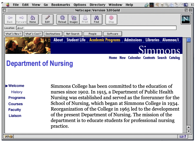This screenshot has width=195, height=141.
Task: Click the scrollbar down arrow
Action: [189, 131]
